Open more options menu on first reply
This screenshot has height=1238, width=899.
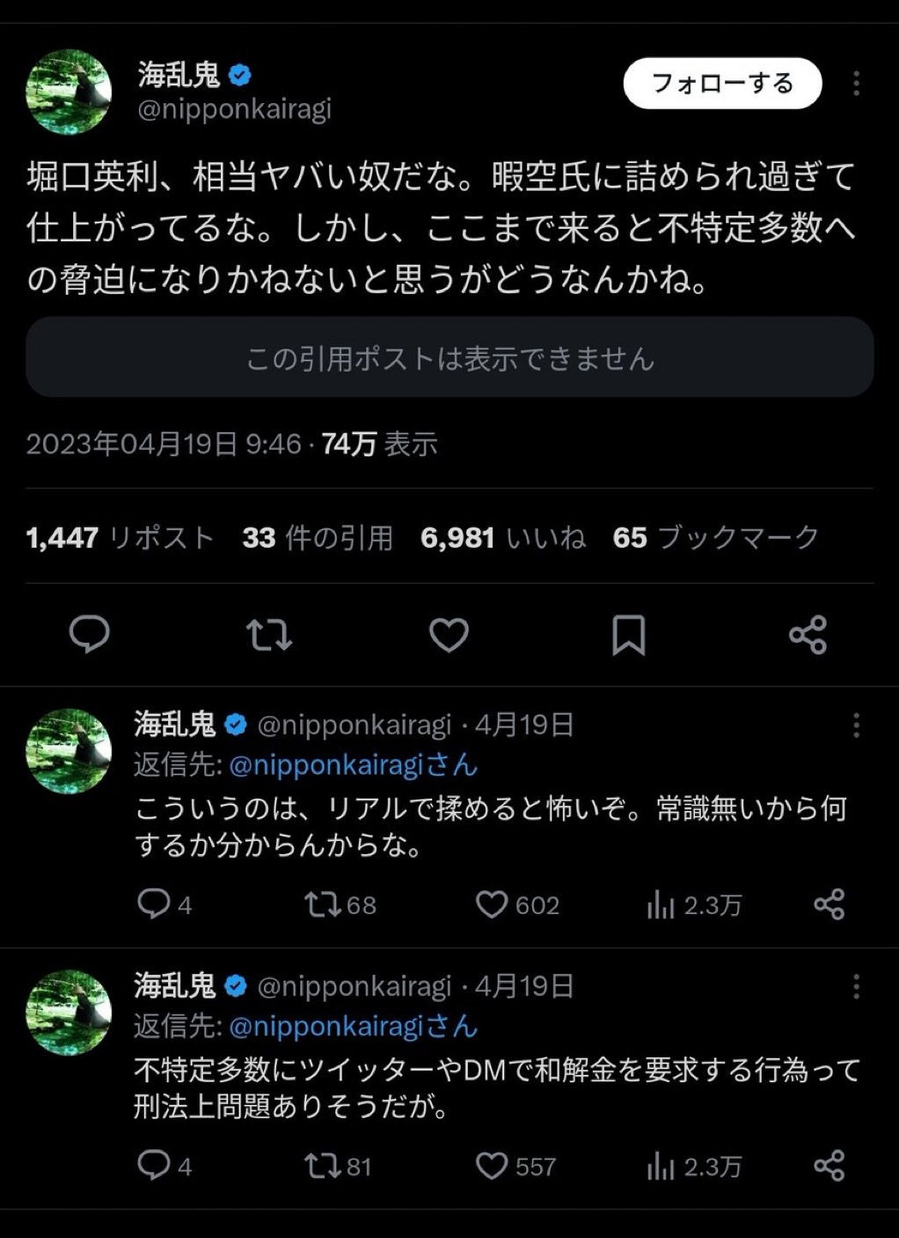tap(856, 726)
